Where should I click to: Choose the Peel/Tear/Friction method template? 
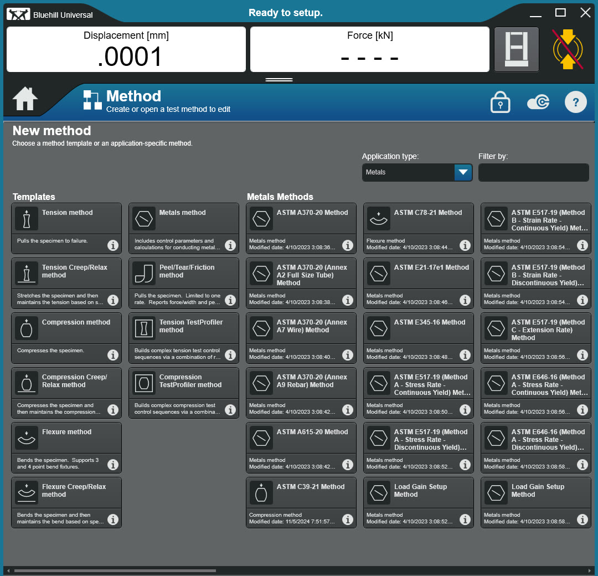(184, 284)
